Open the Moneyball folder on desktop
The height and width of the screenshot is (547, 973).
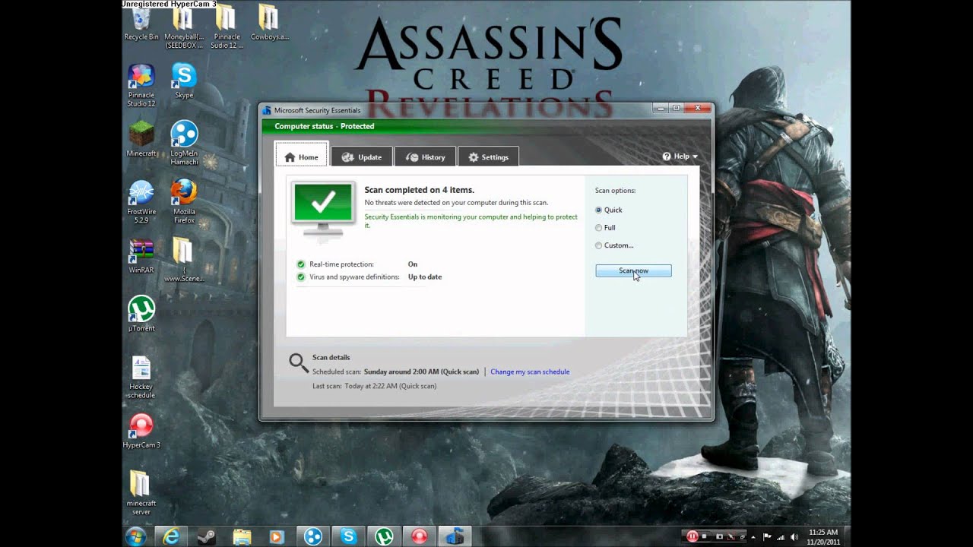(184, 27)
